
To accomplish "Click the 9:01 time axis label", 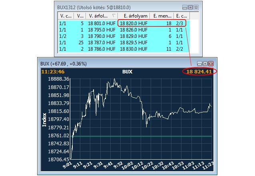I will click(68, 166).
